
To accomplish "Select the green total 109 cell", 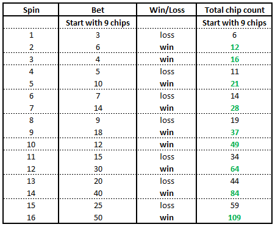I will pyautogui.click(x=235, y=217).
